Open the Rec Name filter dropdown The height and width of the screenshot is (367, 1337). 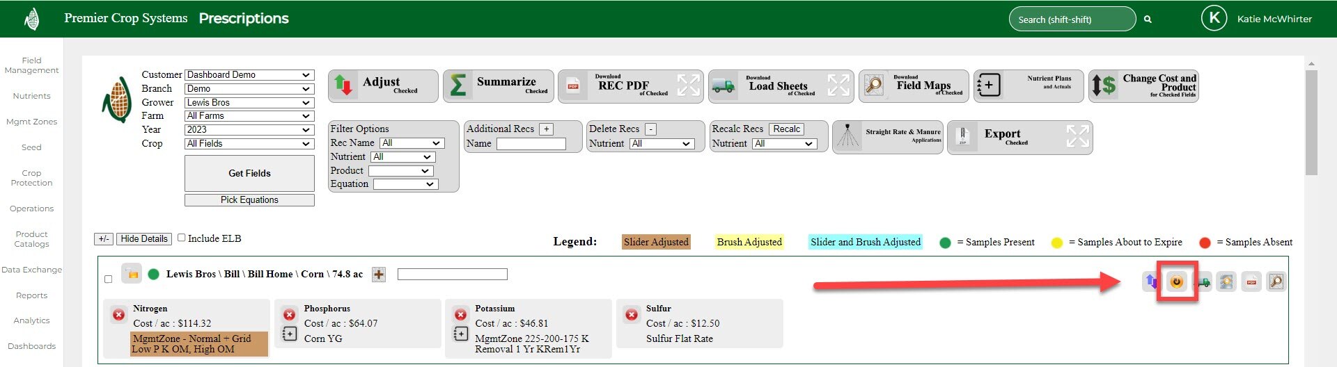[x=412, y=143]
